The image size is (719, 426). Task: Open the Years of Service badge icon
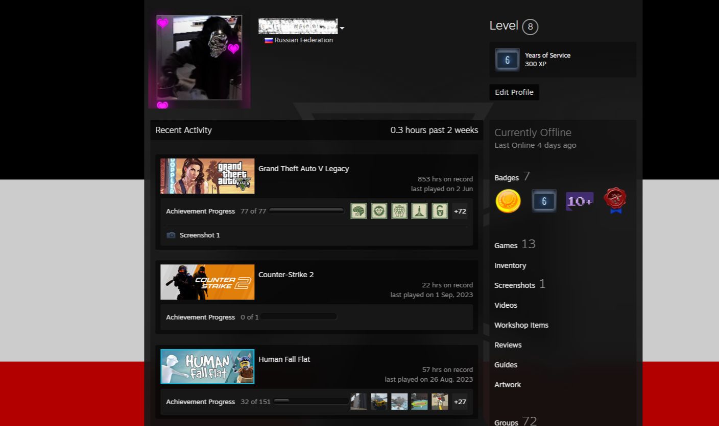tap(507, 60)
